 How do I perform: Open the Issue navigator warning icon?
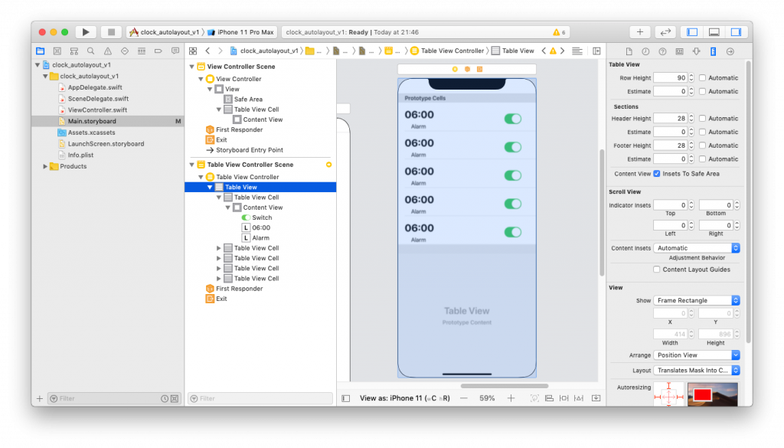[x=107, y=51]
